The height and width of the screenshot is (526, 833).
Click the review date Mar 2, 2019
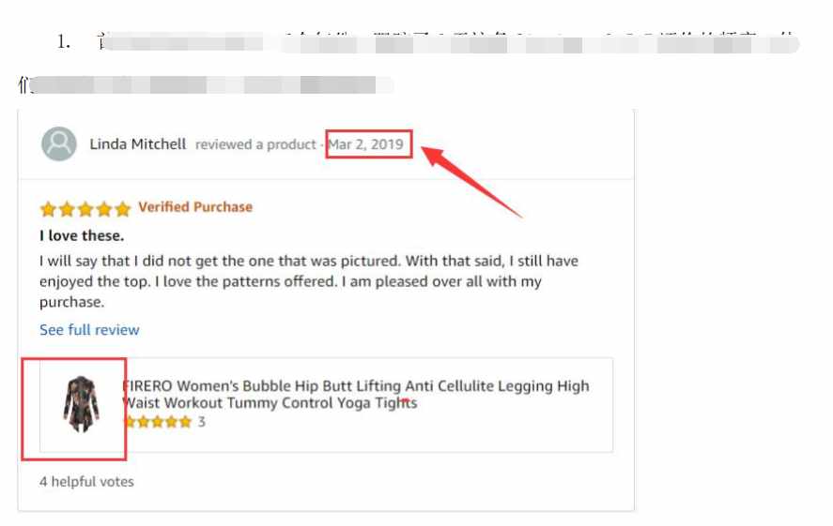366,144
